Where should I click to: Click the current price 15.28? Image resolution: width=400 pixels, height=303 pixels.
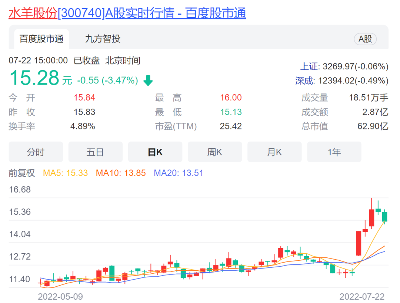[34, 78]
